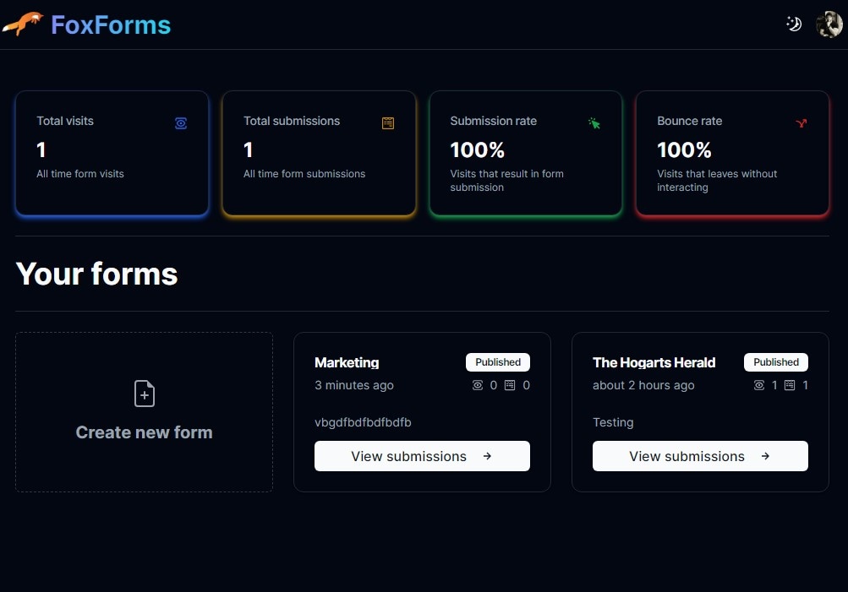Click Create new form
This screenshot has height=592, width=848.
click(145, 432)
